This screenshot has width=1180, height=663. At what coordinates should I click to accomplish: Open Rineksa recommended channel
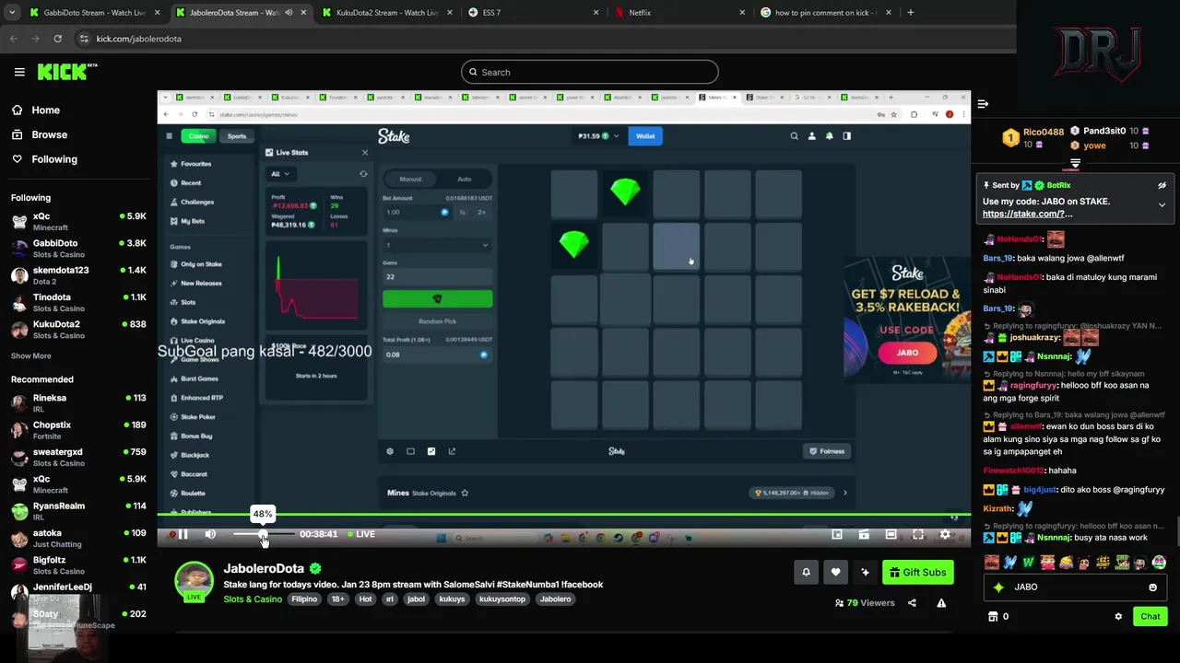[x=77, y=403]
